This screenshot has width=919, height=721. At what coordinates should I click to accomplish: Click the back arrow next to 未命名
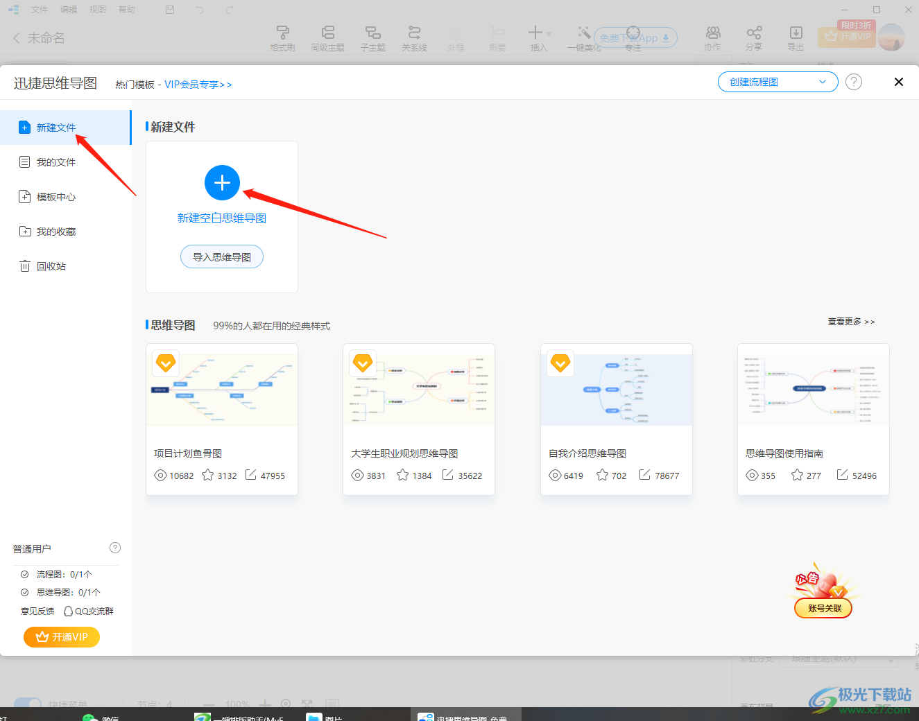coord(17,38)
